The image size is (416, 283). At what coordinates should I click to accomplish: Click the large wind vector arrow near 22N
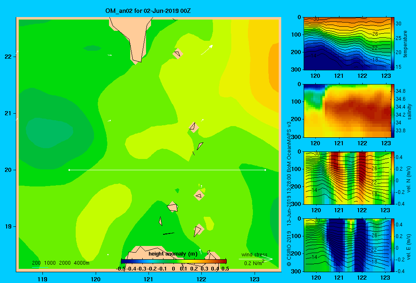coord(207,50)
